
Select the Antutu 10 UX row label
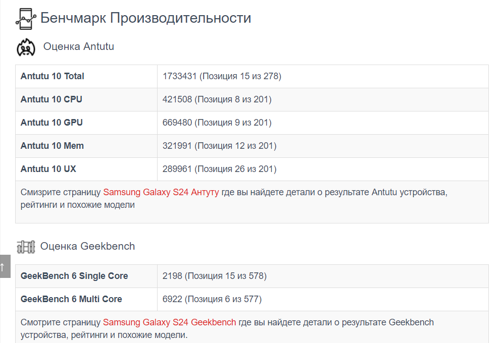click(48, 169)
